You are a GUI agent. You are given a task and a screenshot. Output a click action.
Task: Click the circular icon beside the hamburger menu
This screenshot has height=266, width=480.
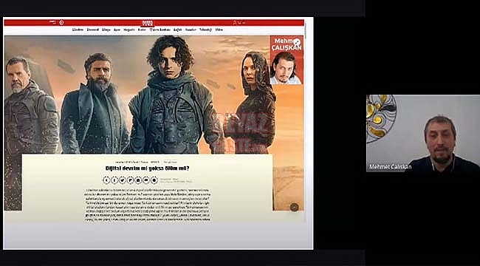point(61,22)
